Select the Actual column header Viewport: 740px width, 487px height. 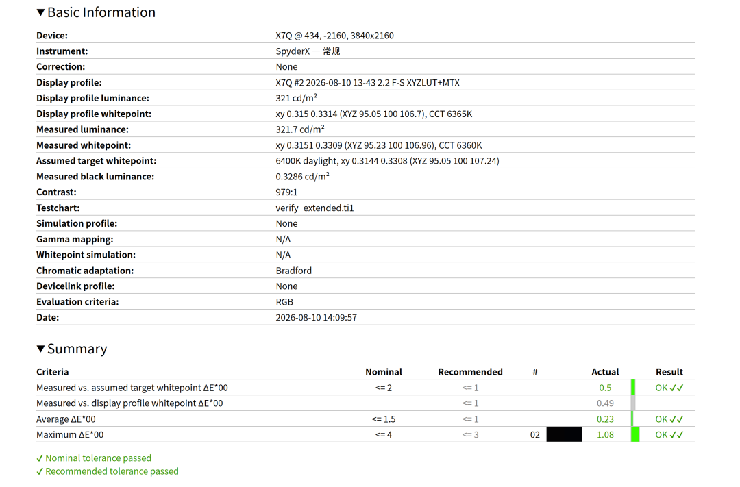click(605, 372)
